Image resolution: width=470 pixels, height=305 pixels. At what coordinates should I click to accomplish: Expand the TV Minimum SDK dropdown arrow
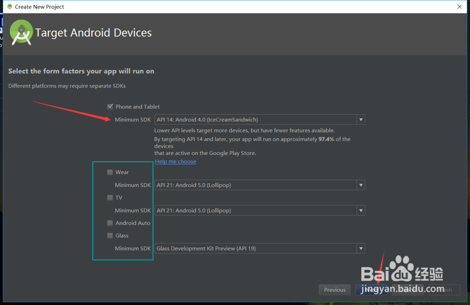point(360,211)
